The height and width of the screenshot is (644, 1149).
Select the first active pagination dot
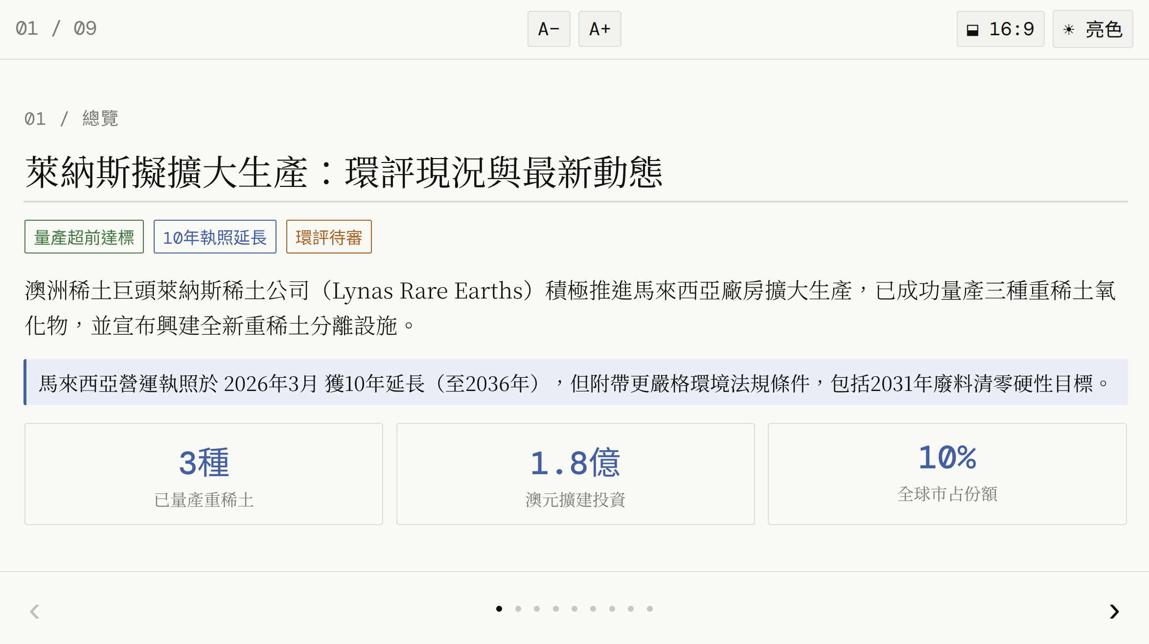point(499,609)
